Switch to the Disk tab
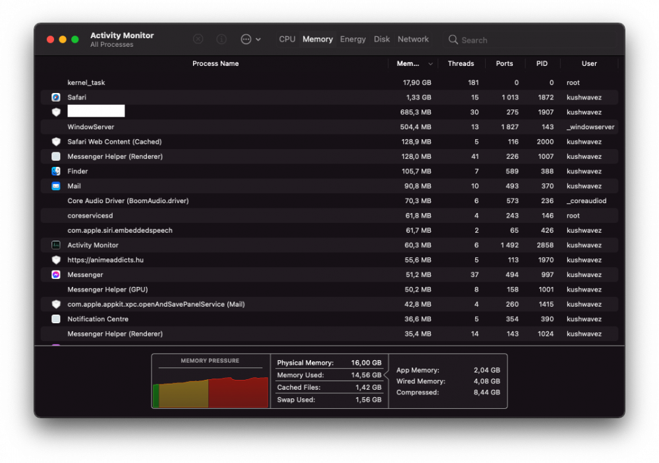This screenshot has height=463, width=659. pyautogui.click(x=382, y=39)
